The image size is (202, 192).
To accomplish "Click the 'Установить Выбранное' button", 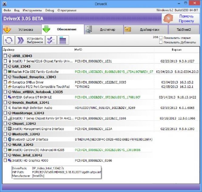I will 30,40.
